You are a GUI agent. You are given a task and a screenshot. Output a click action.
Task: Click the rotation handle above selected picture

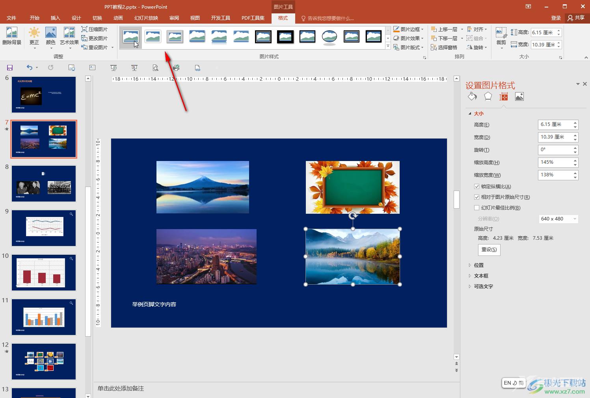353,216
